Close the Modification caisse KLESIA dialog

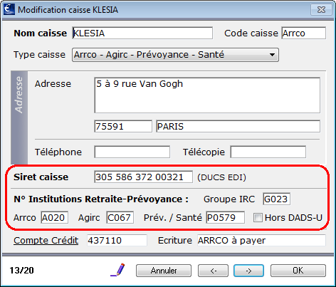tap(321, 10)
